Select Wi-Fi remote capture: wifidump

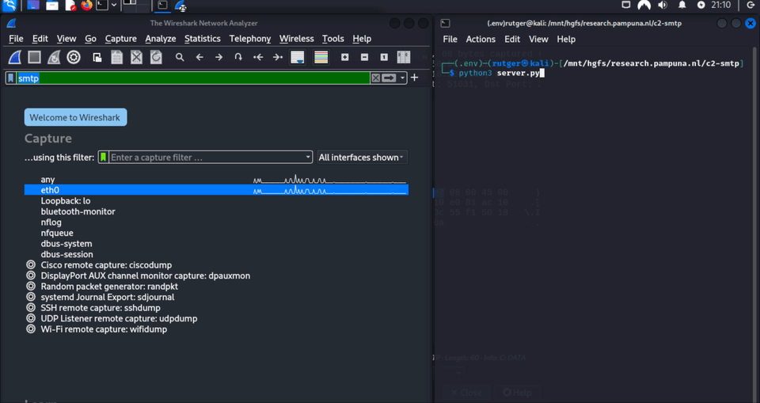tap(104, 329)
